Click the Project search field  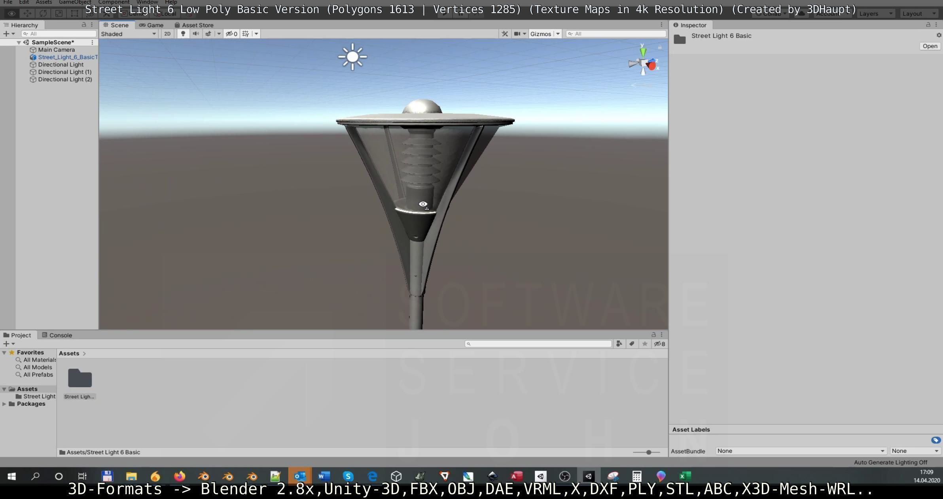click(x=538, y=344)
